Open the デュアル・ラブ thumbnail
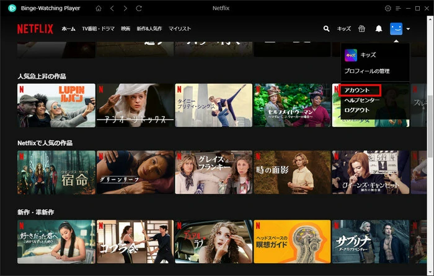This screenshot has width=434, height=276. point(214,242)
